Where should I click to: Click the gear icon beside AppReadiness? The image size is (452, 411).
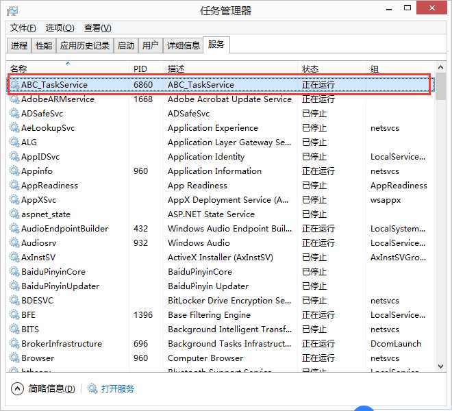14,186
